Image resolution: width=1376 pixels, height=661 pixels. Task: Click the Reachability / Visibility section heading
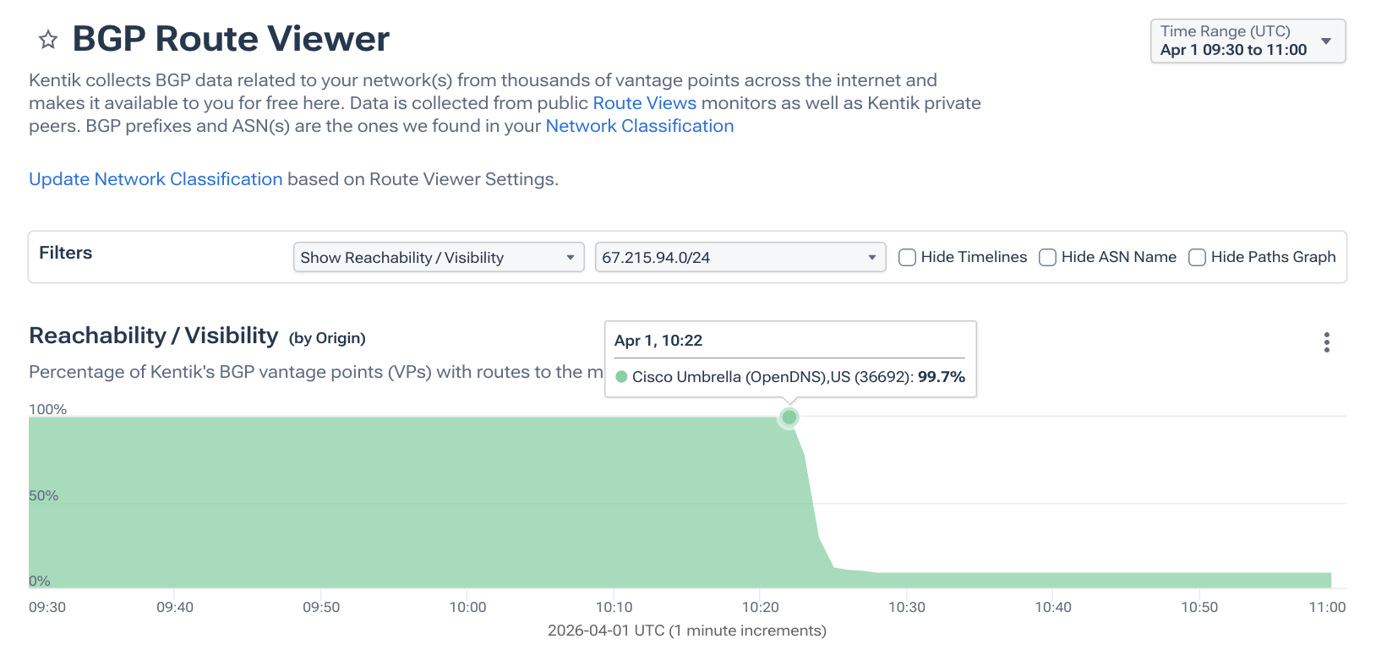point(153,335)
